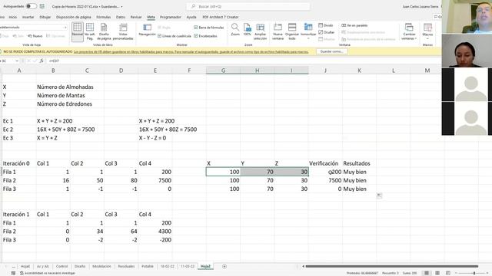Click macro record icon in status bar

(x=13, y=273)
